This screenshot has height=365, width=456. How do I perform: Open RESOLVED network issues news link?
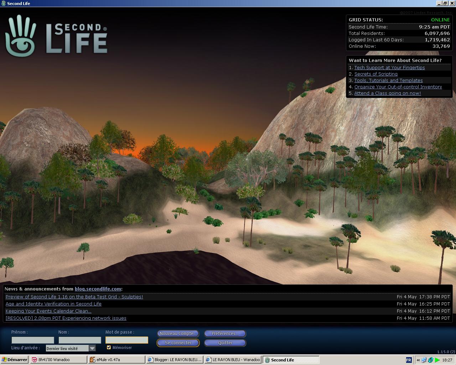pyautogui.click(x=66, y=318)
